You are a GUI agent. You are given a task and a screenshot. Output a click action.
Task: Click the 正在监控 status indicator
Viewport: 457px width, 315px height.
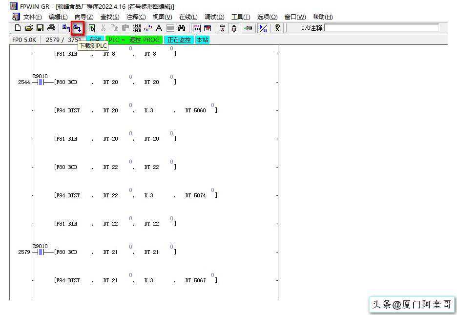tap(179, 40)
